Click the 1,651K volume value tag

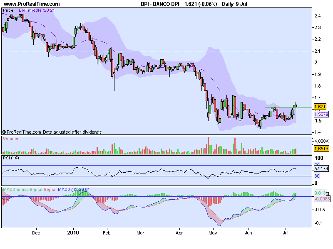[x=321, y=149]
